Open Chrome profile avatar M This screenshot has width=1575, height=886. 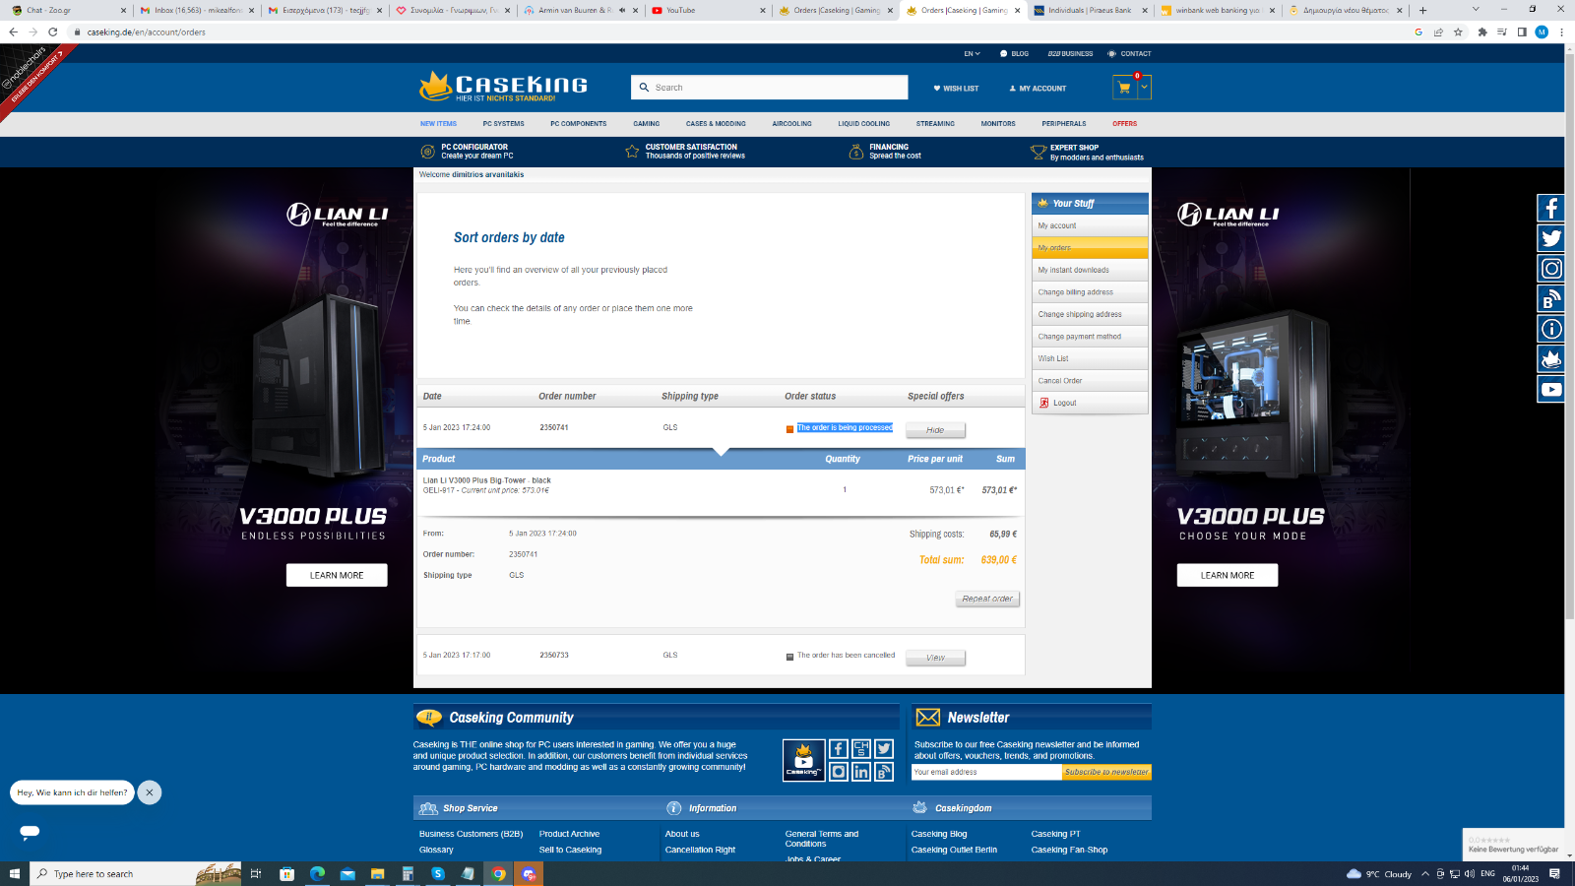point(1542,32)
